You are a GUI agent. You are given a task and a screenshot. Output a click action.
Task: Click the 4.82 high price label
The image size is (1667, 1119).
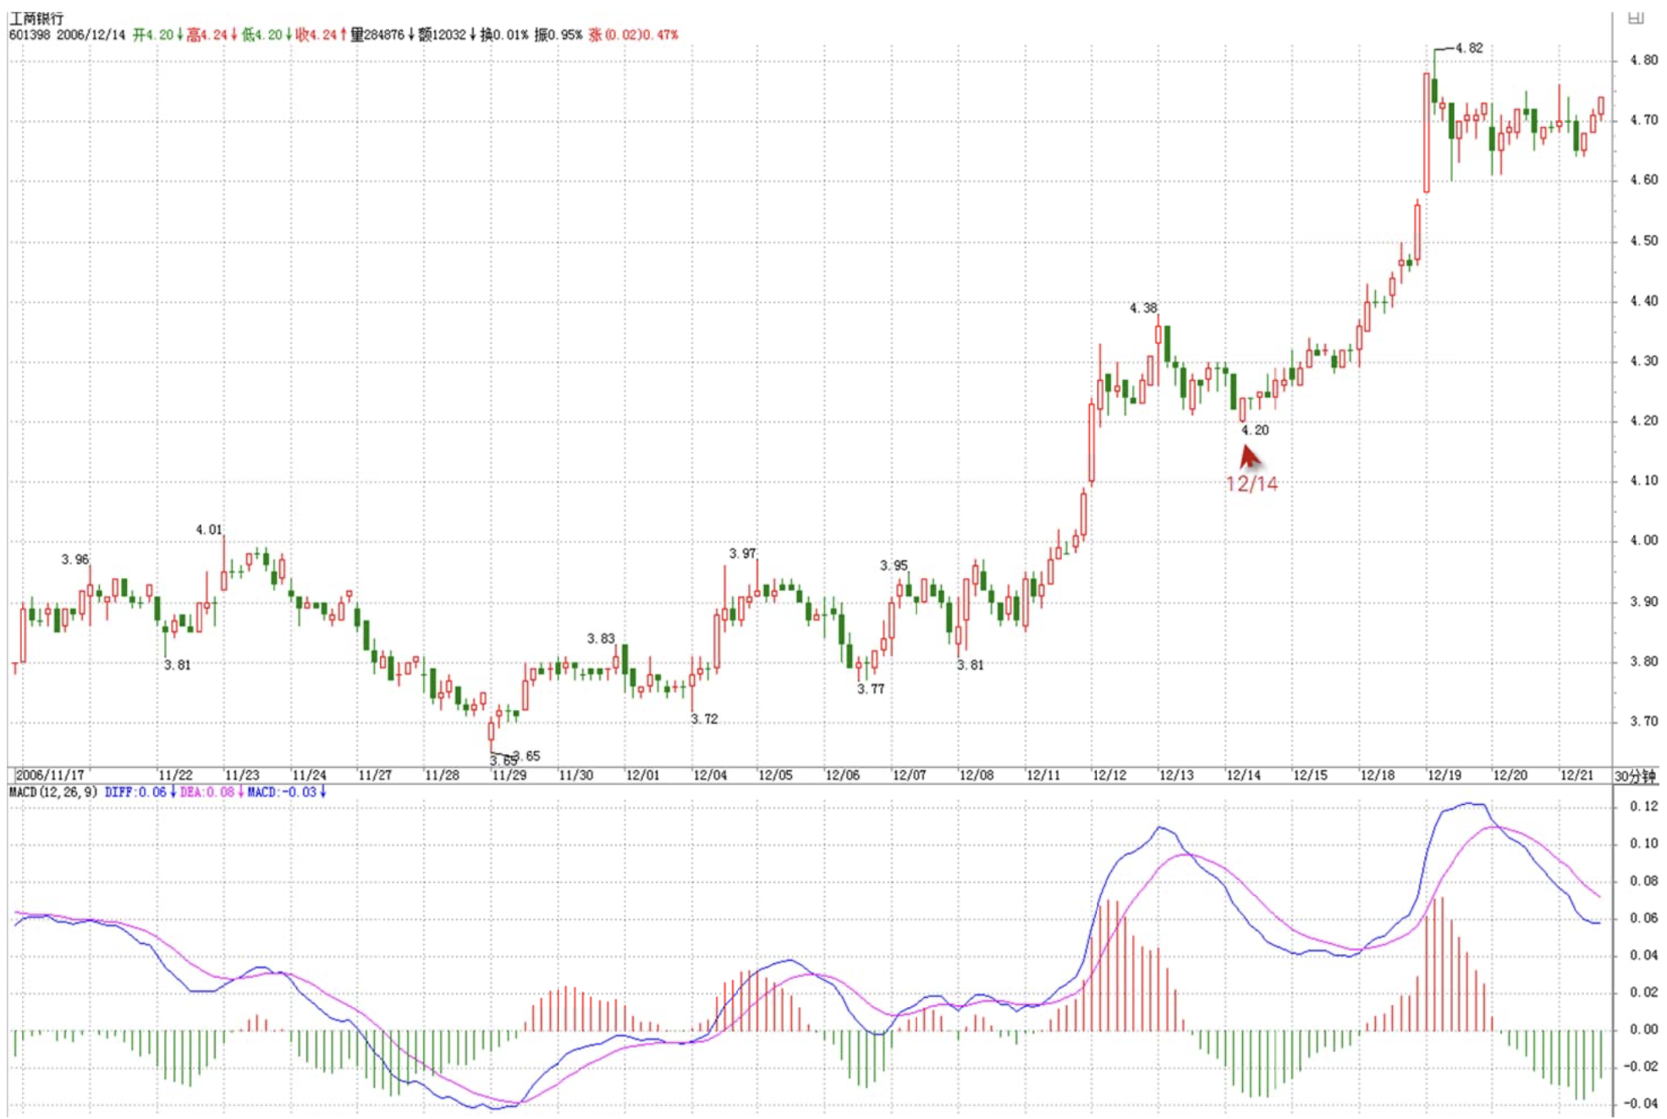click(x=1468, y=48)
